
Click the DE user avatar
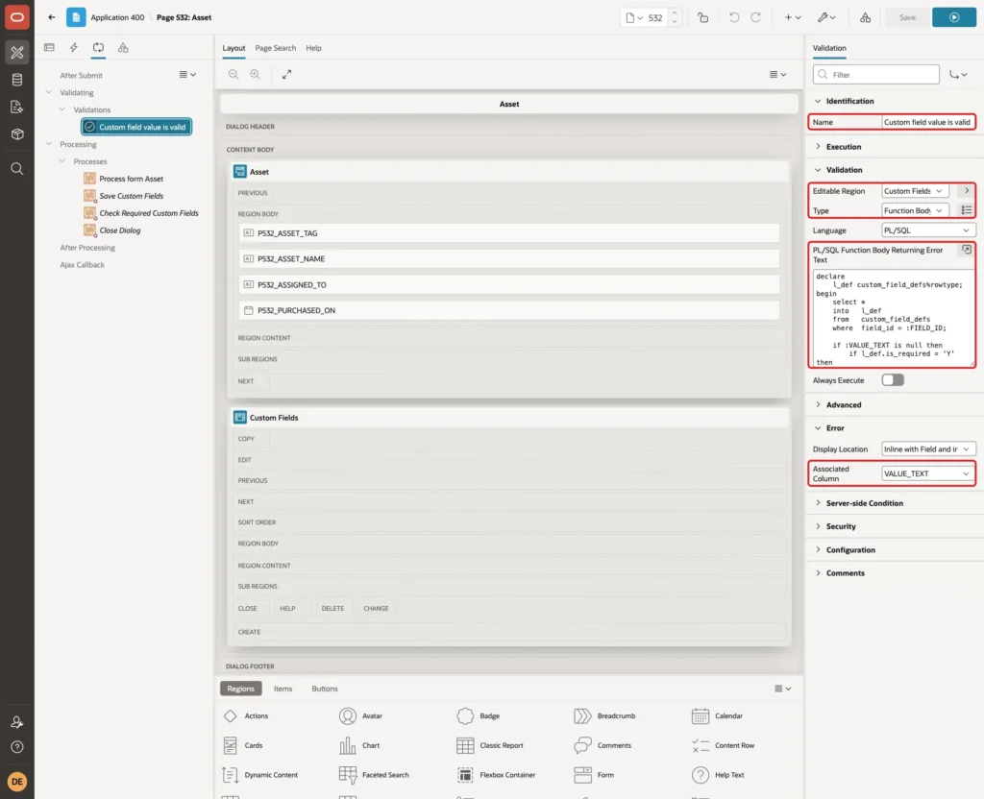pos(17,782)
